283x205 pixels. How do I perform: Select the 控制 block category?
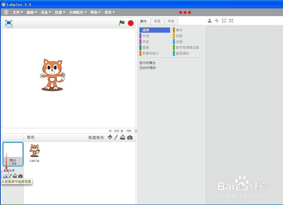point(188,36)
